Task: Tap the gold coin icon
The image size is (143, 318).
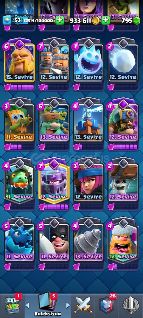Action: click(96, 21)
